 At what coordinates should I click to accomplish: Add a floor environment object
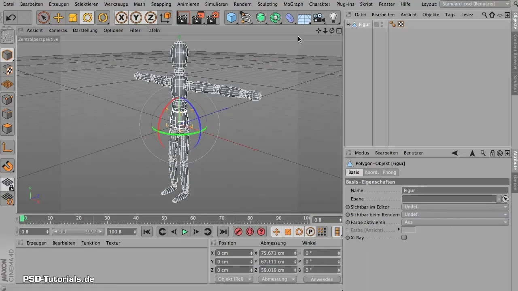(304, 17)
